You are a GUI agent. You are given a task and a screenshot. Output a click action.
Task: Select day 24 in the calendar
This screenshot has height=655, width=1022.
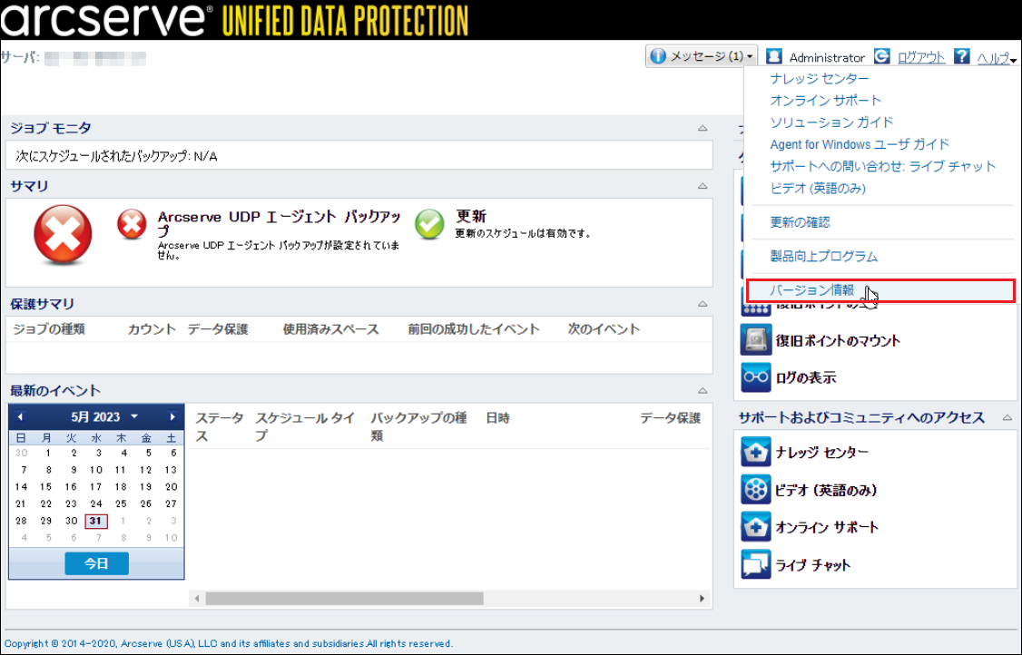[96, 503]
